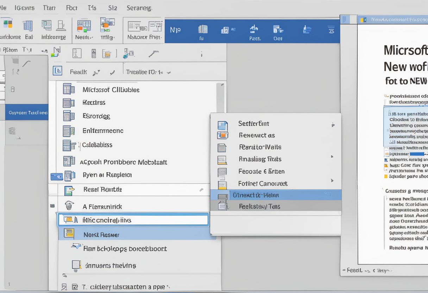Expand the Rnasliing Ftets submenu arrow

[x=332, y=156]
